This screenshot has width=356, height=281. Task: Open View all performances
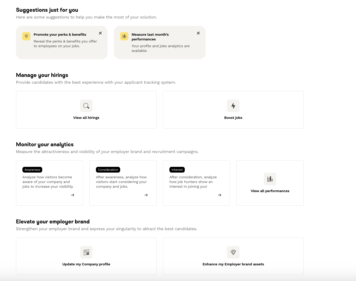pos(270,191)
